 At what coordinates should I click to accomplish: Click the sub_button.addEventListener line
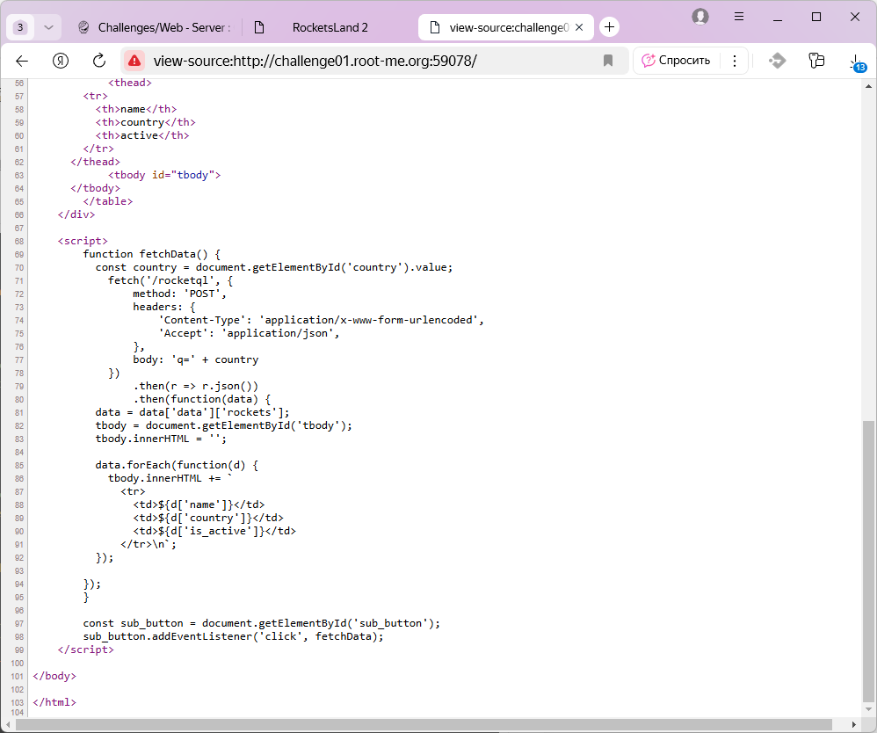pyautogui.click(x=233, y=636)
